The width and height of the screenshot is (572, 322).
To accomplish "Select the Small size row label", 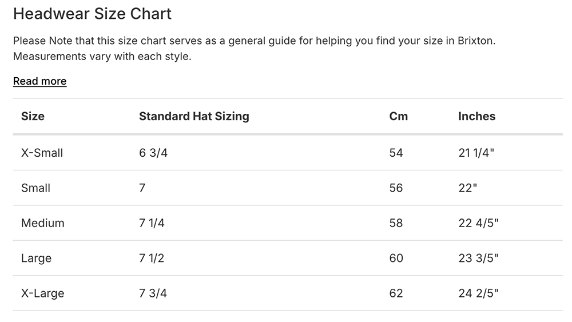I will pos(35,188).
